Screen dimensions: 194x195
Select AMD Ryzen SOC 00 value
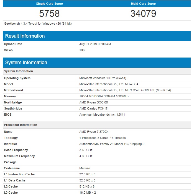(x=94, y=102)
